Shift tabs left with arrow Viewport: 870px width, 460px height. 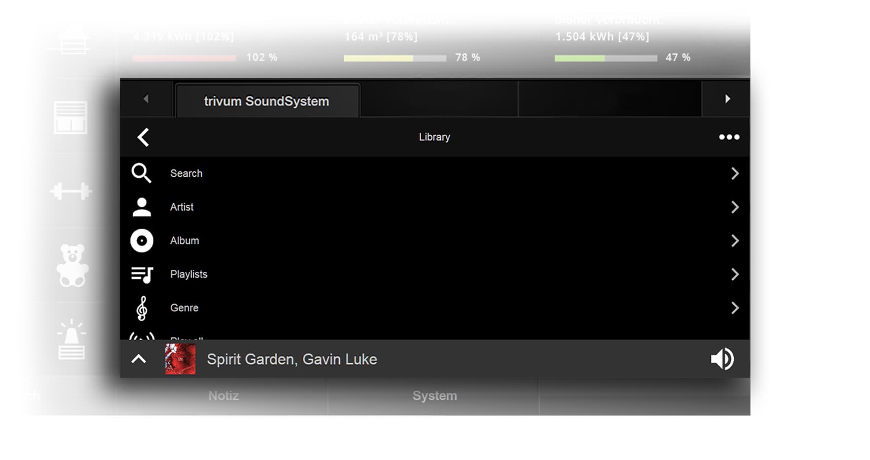(x=146, y=99)
